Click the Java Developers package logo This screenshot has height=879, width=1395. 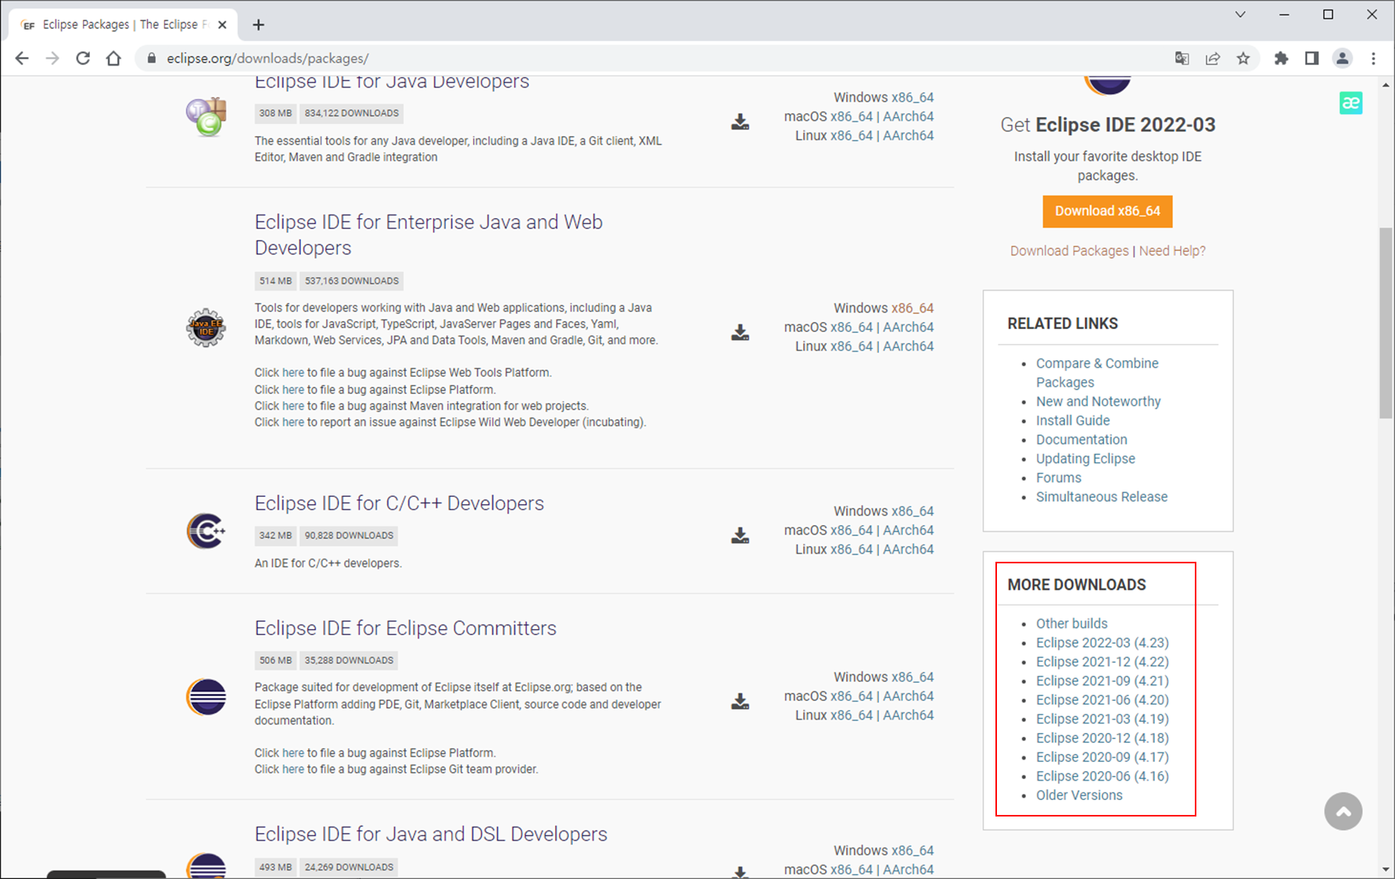point(206,116)
